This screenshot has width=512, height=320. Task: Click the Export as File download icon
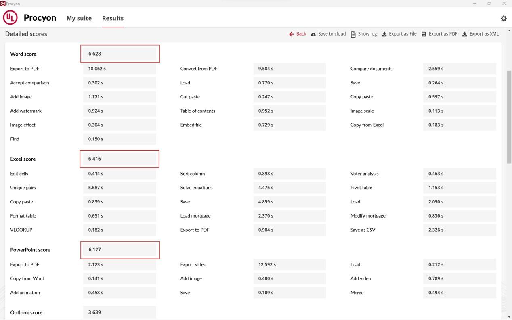[x=384, y=34]
